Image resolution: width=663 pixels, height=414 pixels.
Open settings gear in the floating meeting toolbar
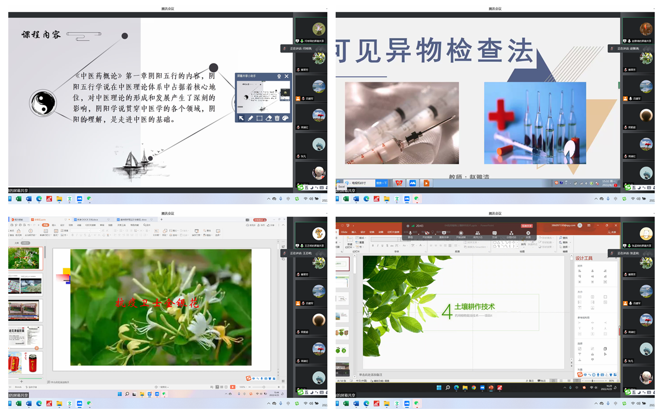point(528,233)
